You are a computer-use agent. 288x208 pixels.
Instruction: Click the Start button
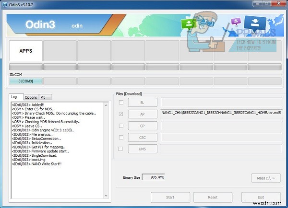click(170, 197)
